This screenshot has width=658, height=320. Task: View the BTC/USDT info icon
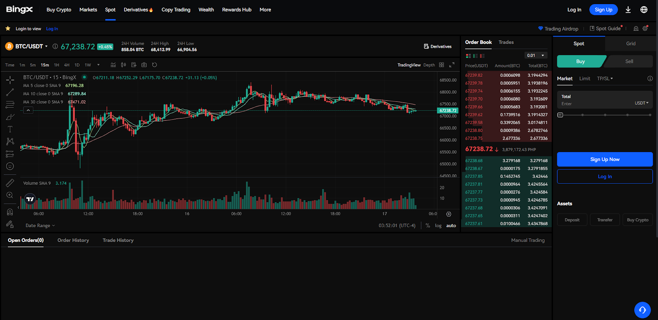tap(55, 46)
